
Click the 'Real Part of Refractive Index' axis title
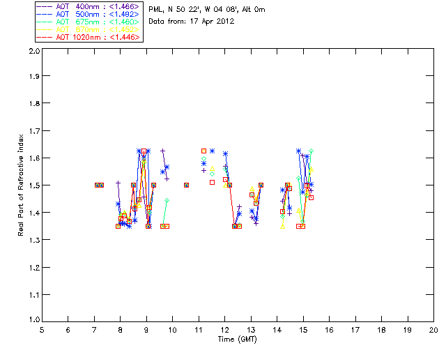(x=22, y=185)
